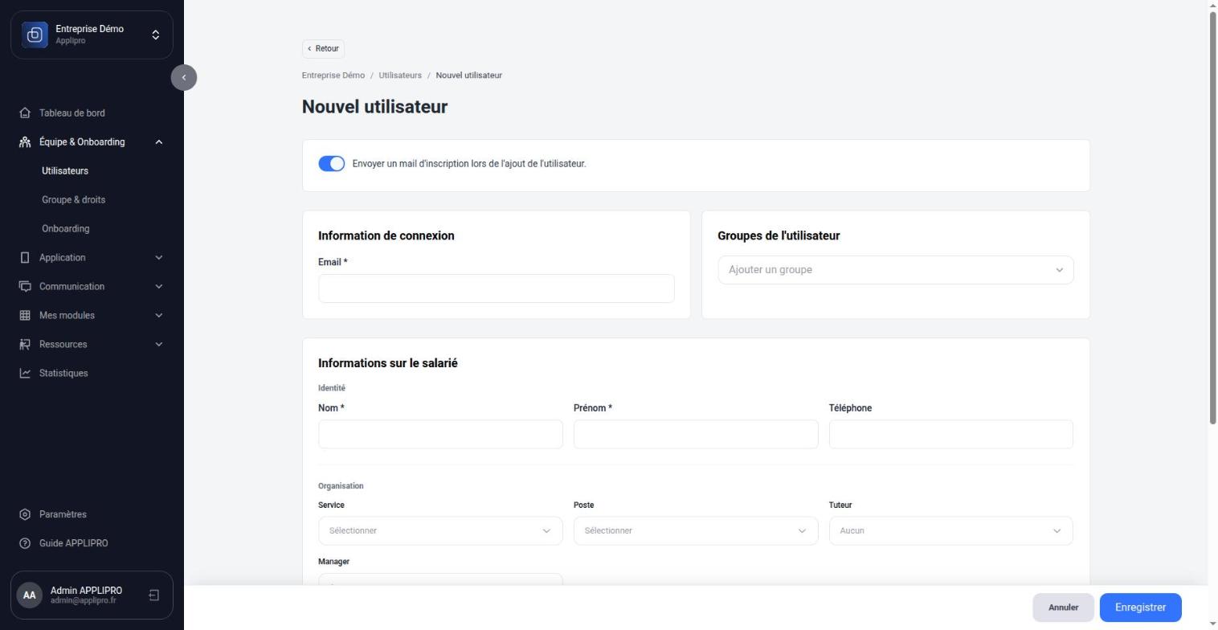Viewport: 1218px width, 630px height.
Task: Open the Tuteur dropdown
Action: [951, 531]
